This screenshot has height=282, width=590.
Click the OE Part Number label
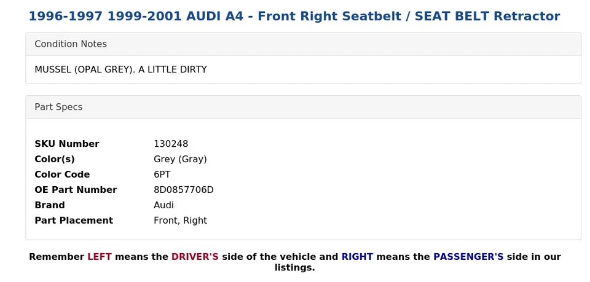[76, 190]
